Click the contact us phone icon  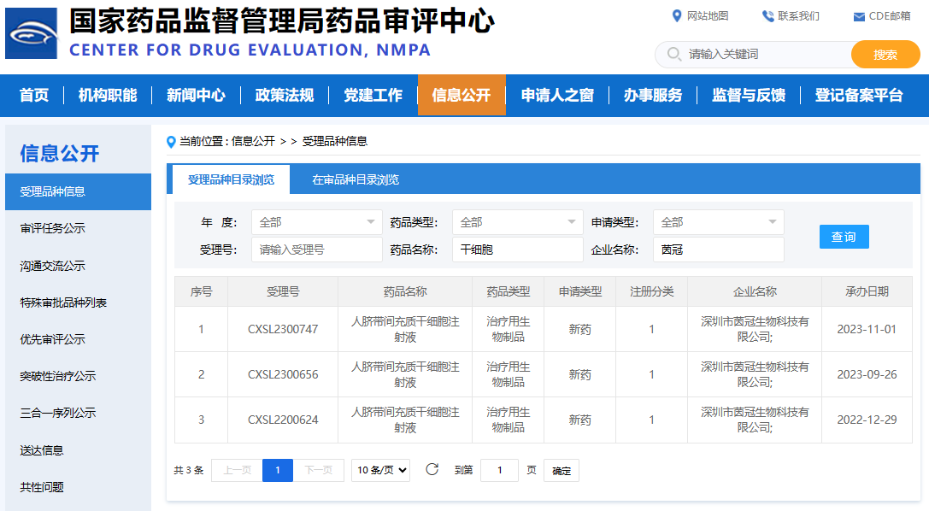(x=767, y=16)
